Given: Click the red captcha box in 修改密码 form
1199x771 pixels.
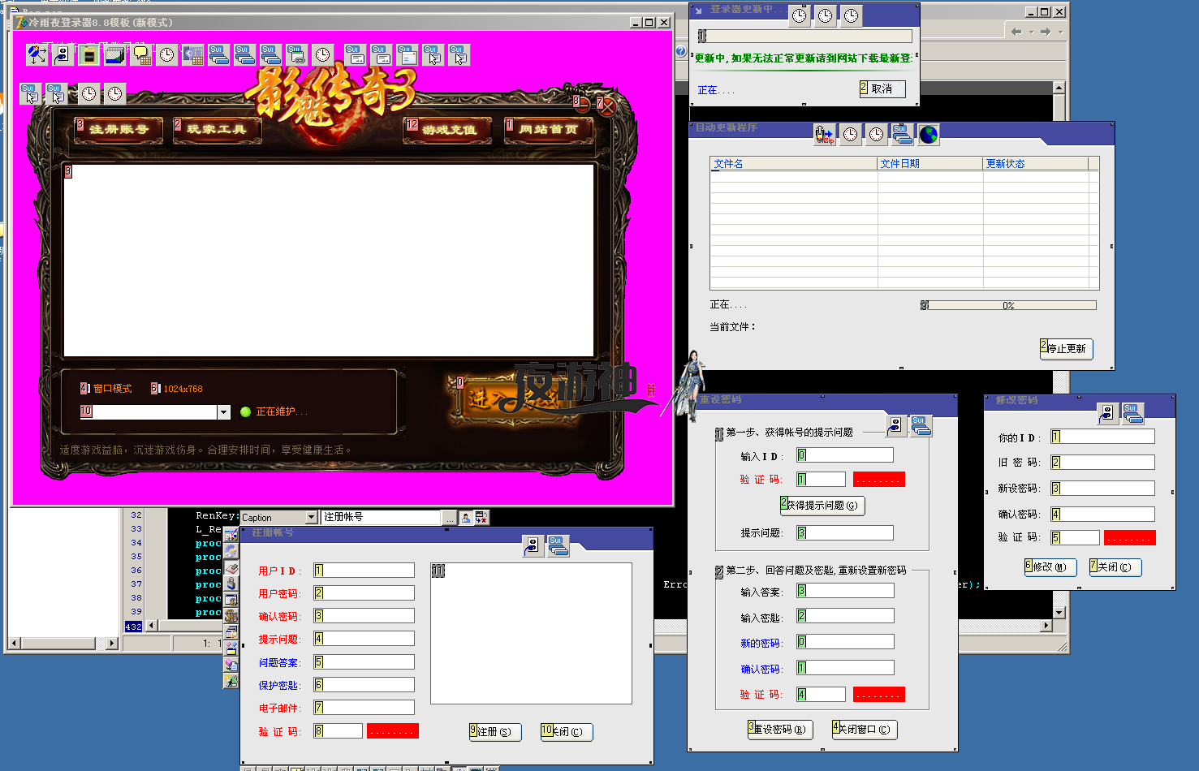Looking at the screenshot, I should [1130, 537].
